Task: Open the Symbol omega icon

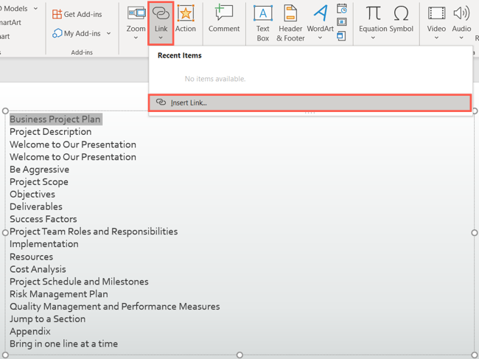Action: tap(401, 13)
